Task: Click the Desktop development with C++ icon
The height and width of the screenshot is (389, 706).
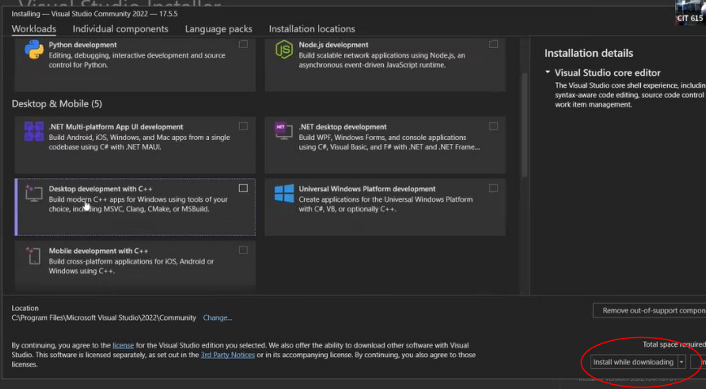Action: (34, 194)
